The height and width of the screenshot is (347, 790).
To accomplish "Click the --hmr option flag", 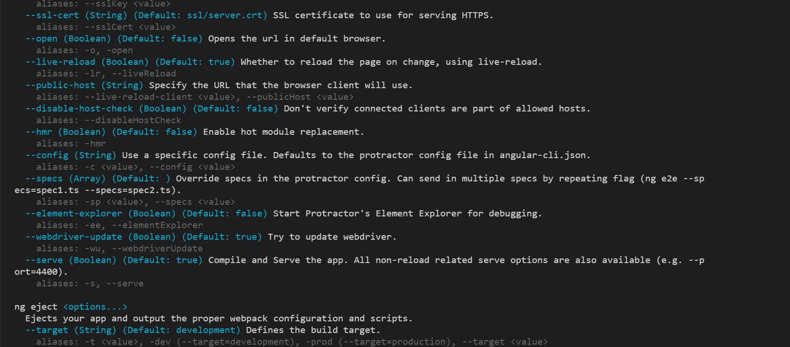I will [39, 132].
